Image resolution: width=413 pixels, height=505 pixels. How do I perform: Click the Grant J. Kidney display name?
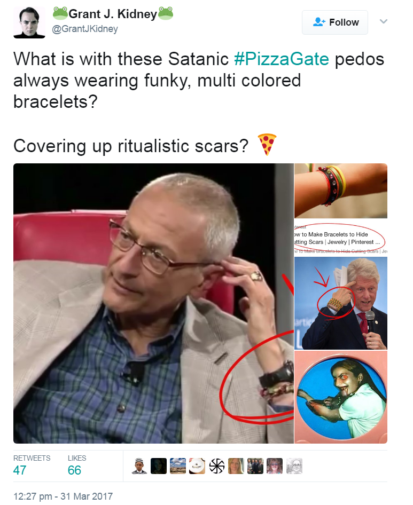point(113,14)
